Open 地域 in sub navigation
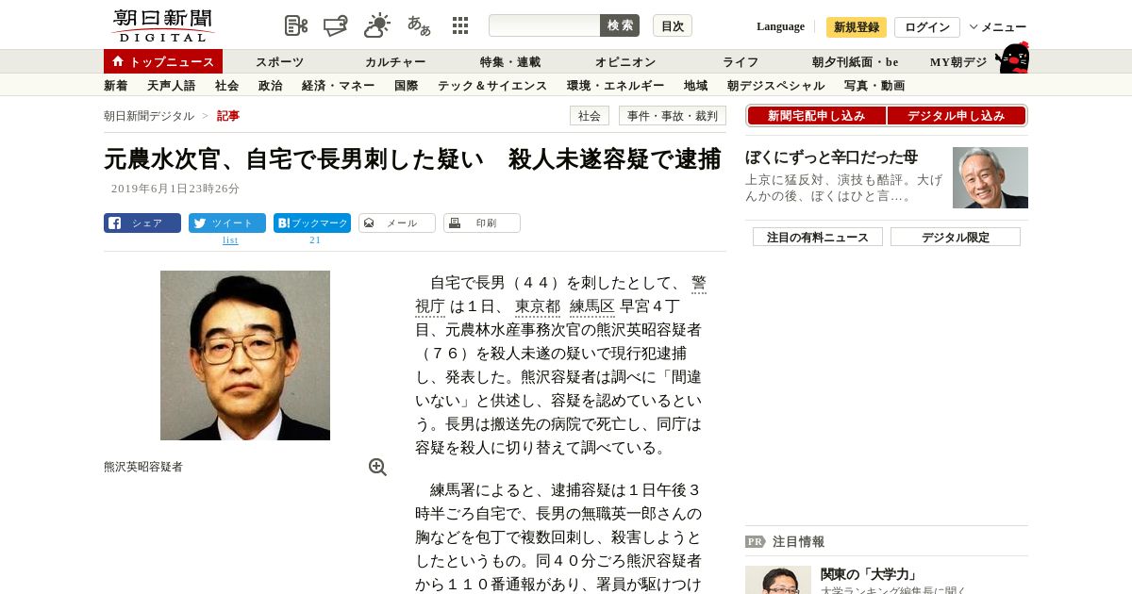The width and height of the screenshot is (1132, 594). [x=695, y=86]
